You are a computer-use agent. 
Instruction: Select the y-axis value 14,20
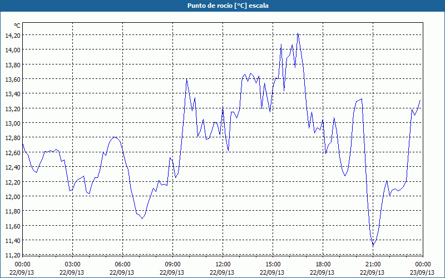(x=12, y=36)
